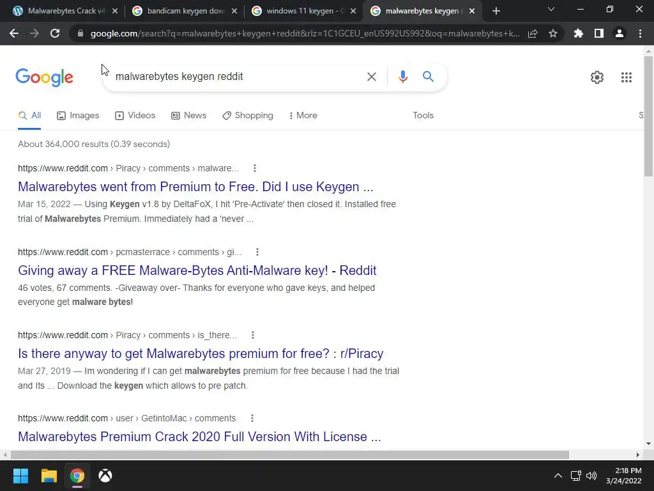Screen dimensions: 654x491
Task: Open File Explorer from taskbar
Action: coord(49,476)
